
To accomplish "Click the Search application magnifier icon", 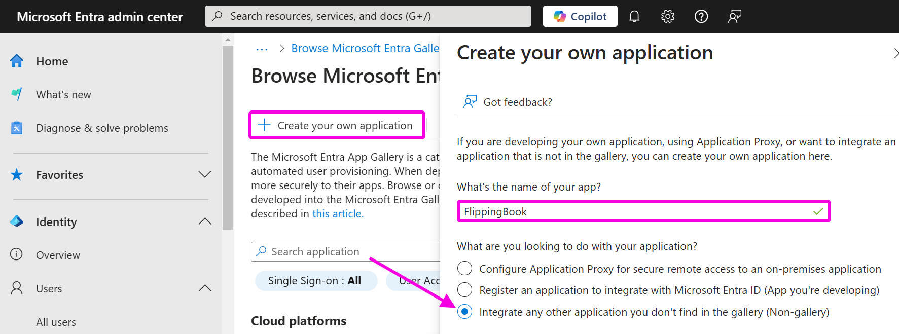I will [262, 251].
